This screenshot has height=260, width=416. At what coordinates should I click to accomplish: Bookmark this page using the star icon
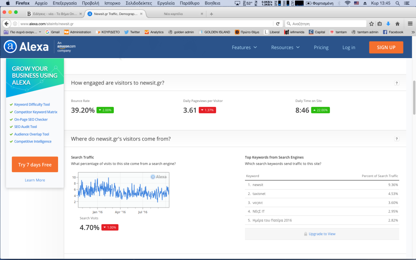tap(371, 24)
